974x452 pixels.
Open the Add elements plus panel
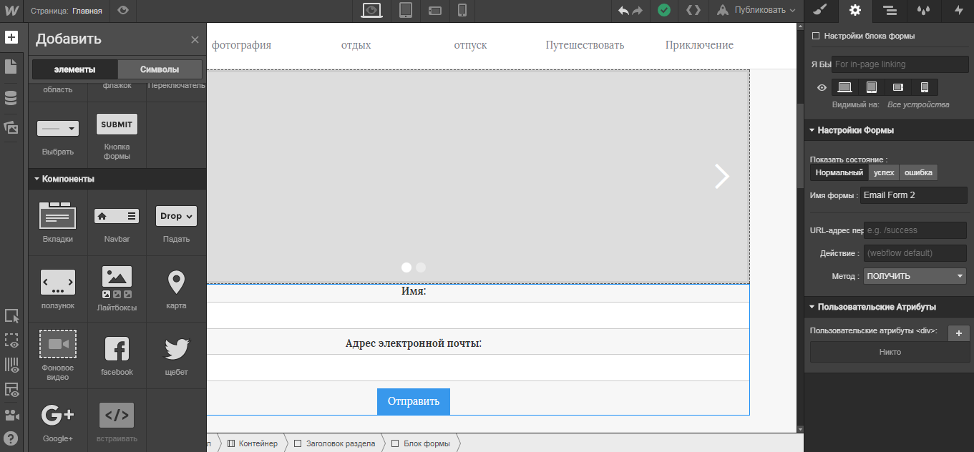tap(11, 37)
